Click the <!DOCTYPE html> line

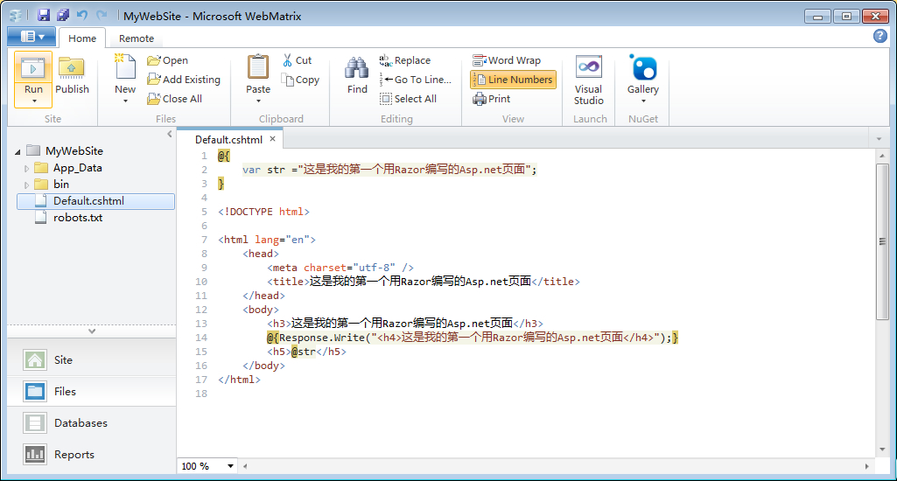point(263,212)
